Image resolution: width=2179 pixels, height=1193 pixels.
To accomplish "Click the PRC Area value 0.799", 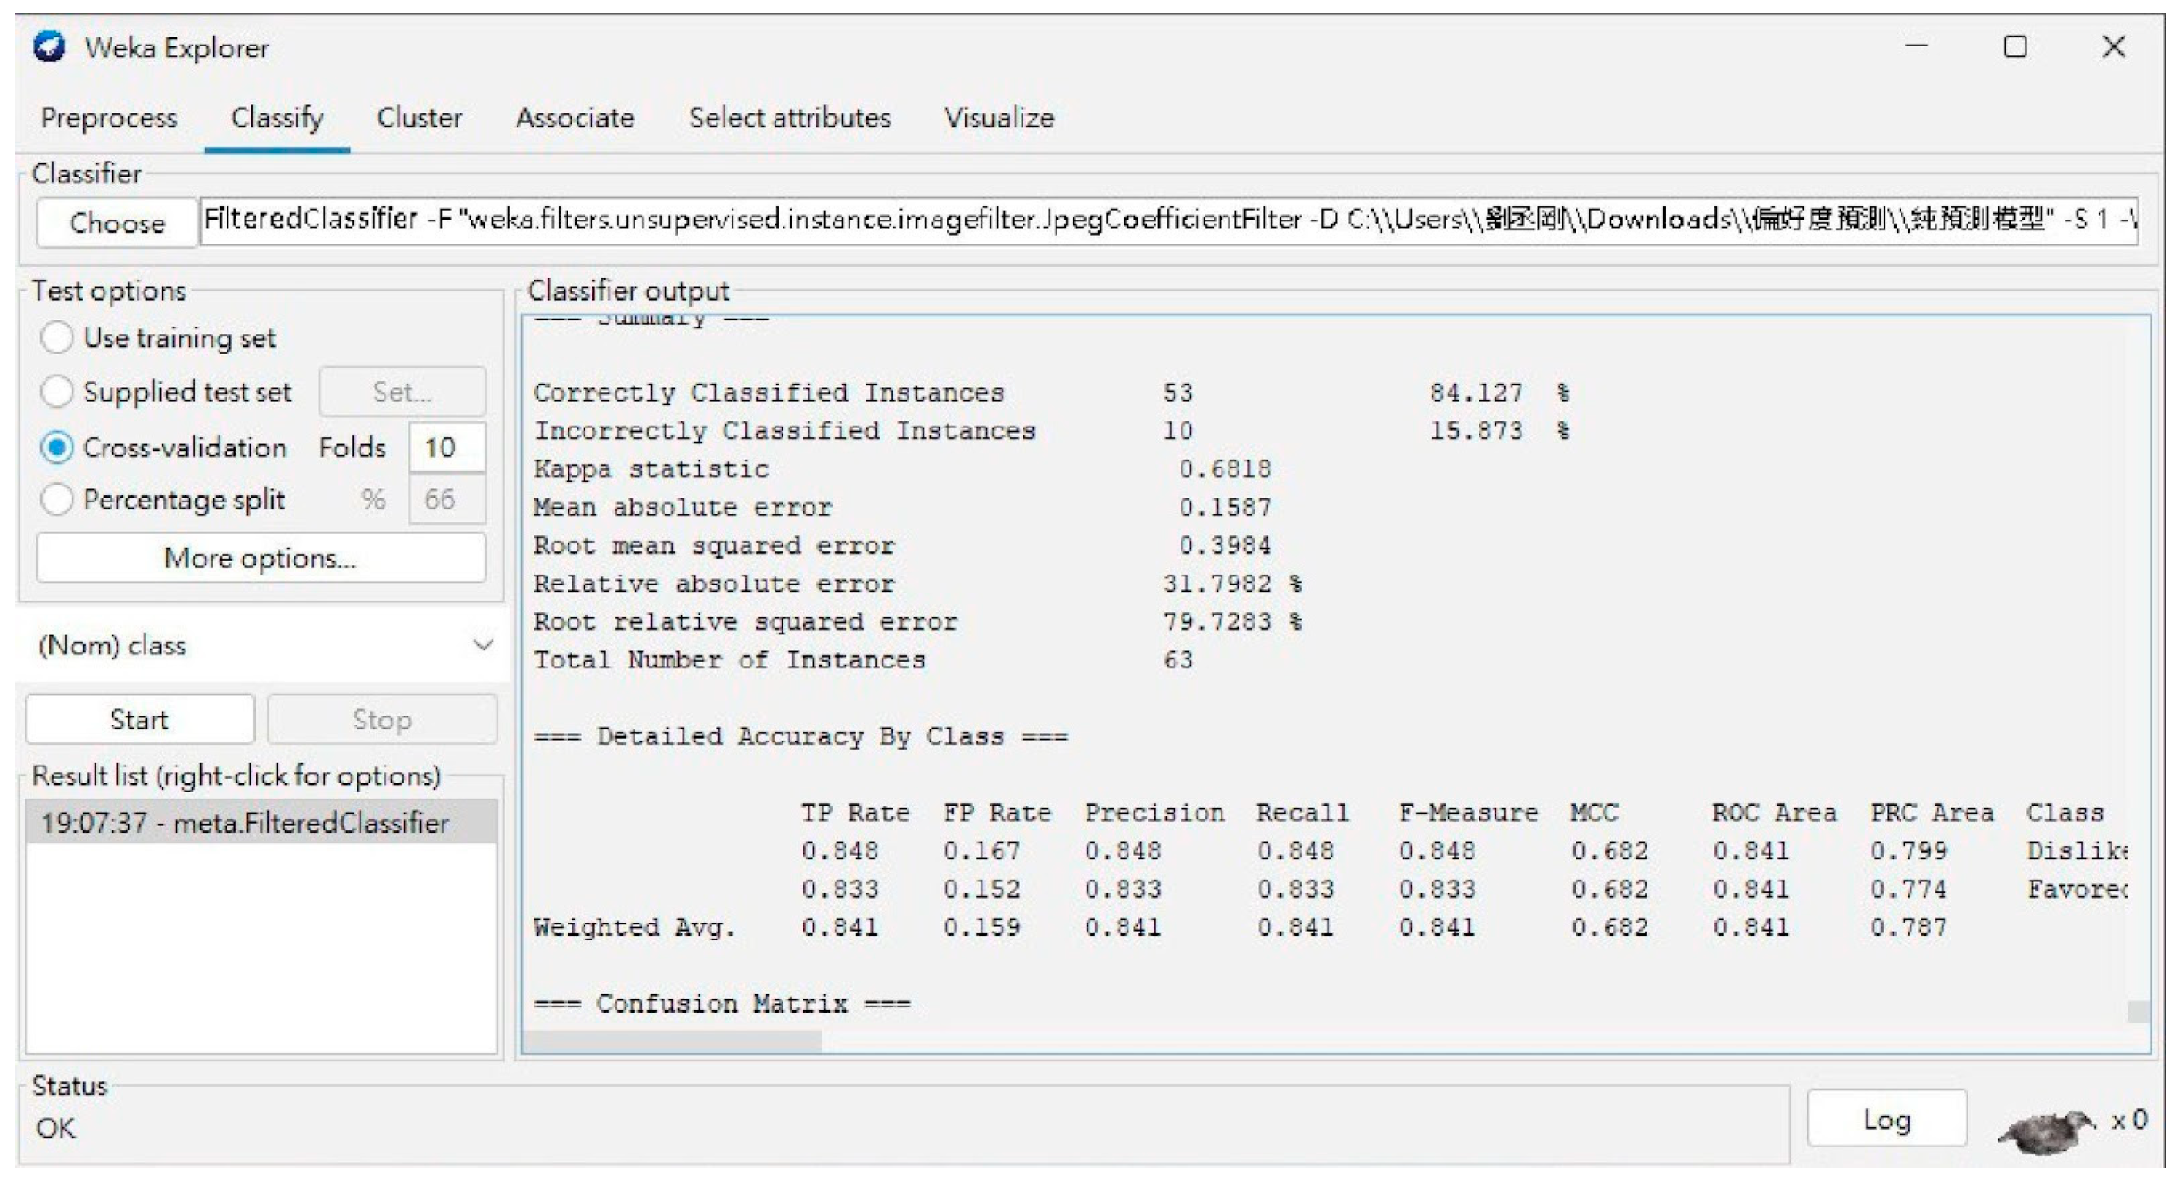I will pyautogui.click(x=1909, y=851).
